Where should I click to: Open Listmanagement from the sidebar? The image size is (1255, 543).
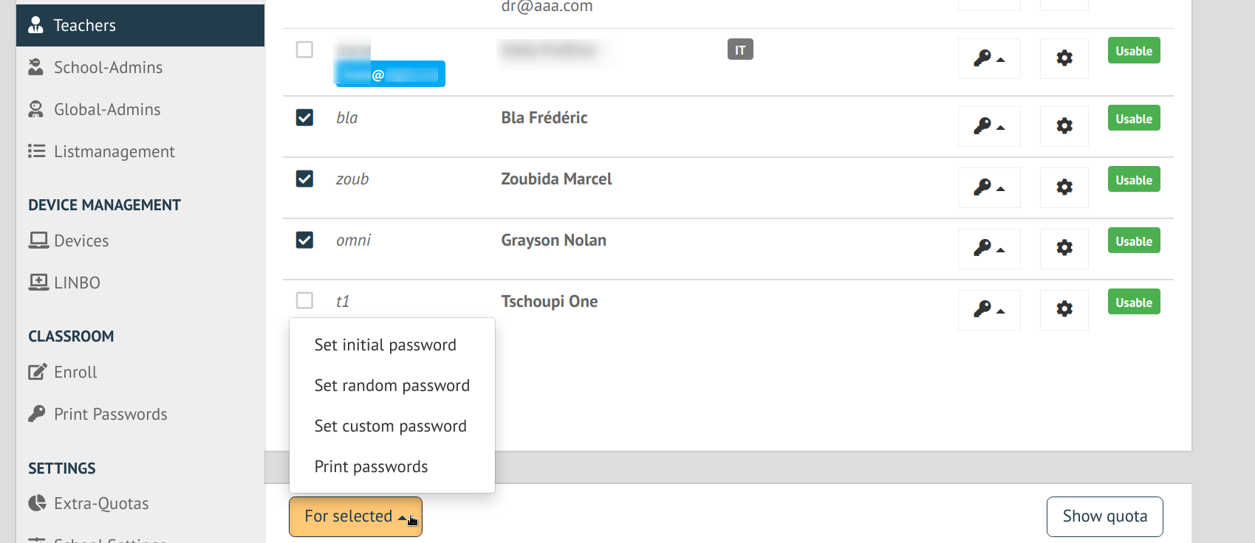(x=114, y=151)
